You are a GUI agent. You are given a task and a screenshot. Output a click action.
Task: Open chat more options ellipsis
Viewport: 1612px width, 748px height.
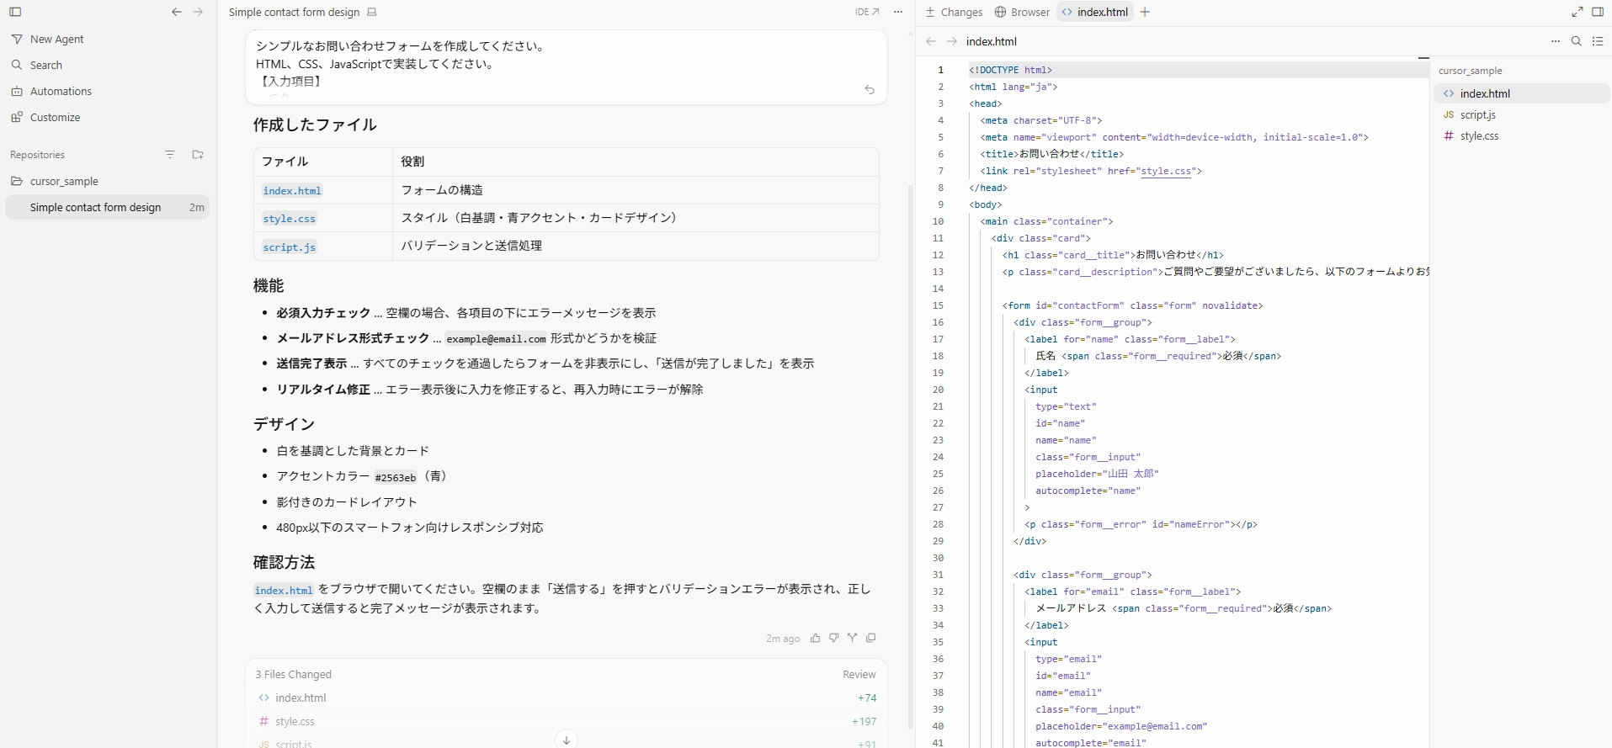(x=898, y=12)
